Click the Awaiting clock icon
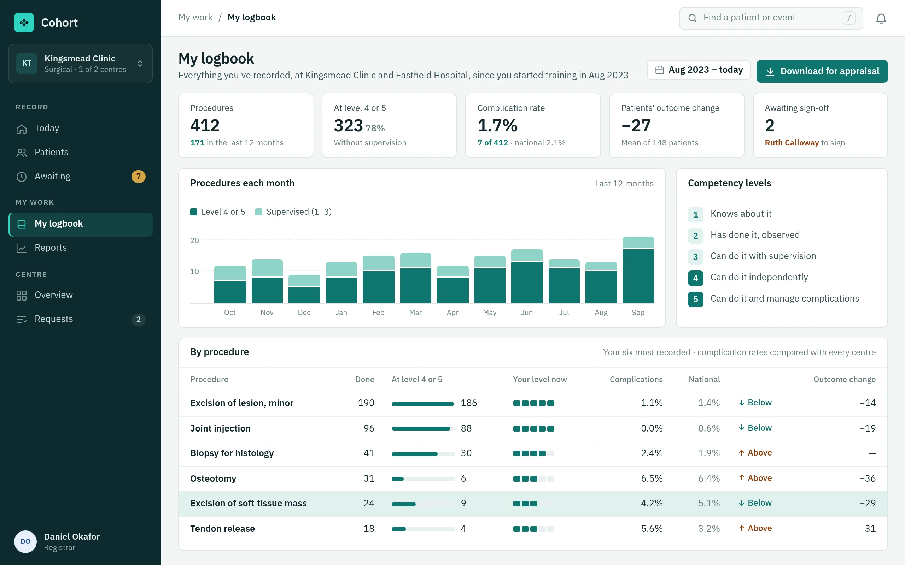Image resolution: width=905 pixels, height=565 pixels. click(22, 177)
